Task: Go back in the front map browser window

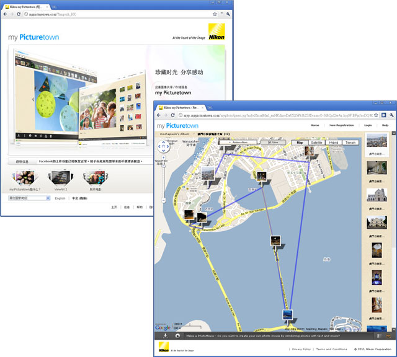Action: 159,115
